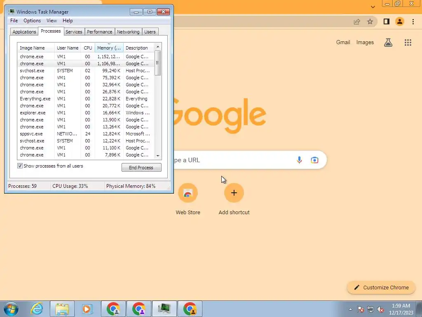Image resolution: width=422 pixels, height=317 pixels.
Task: Click the taskbar clock showing 1:59 AM
Action: (x=401, y=309)
